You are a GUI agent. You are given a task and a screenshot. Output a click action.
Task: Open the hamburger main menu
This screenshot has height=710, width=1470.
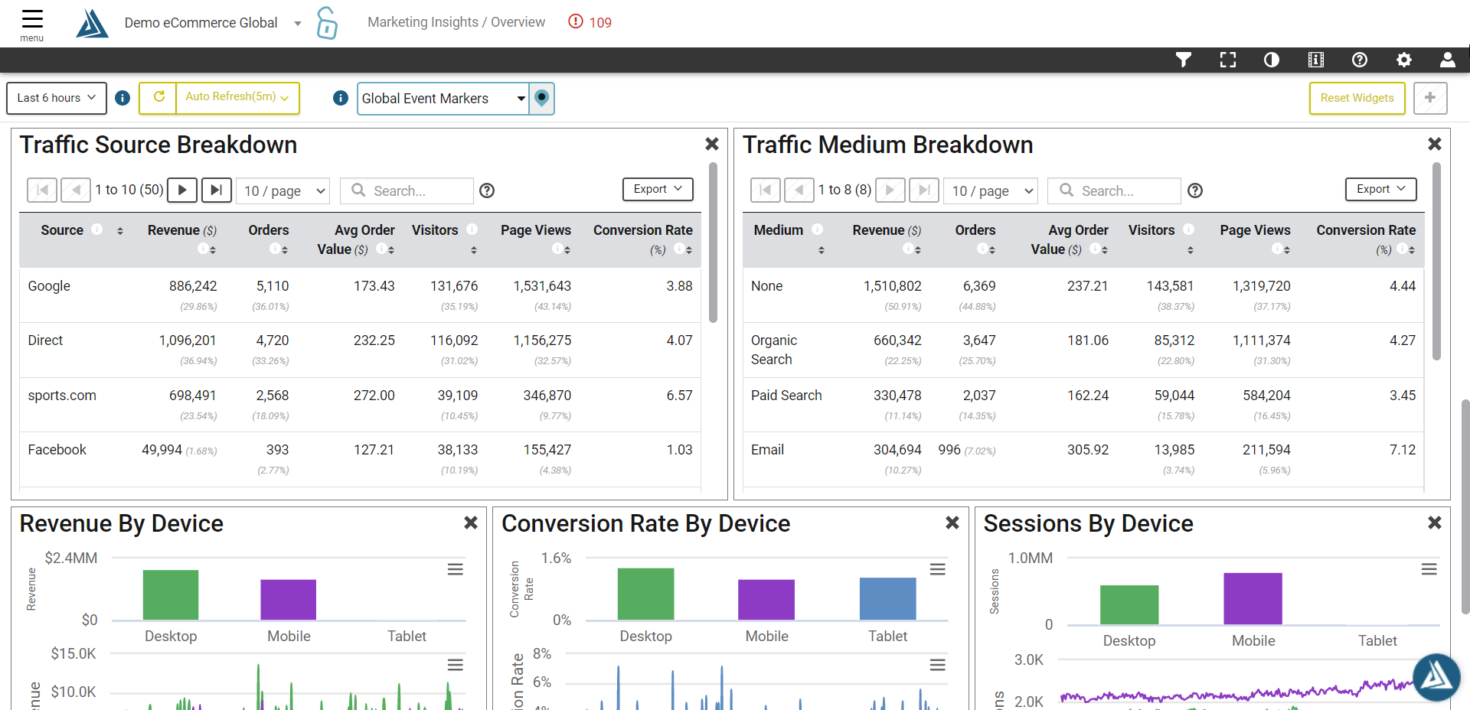click(x=32, y=24)
